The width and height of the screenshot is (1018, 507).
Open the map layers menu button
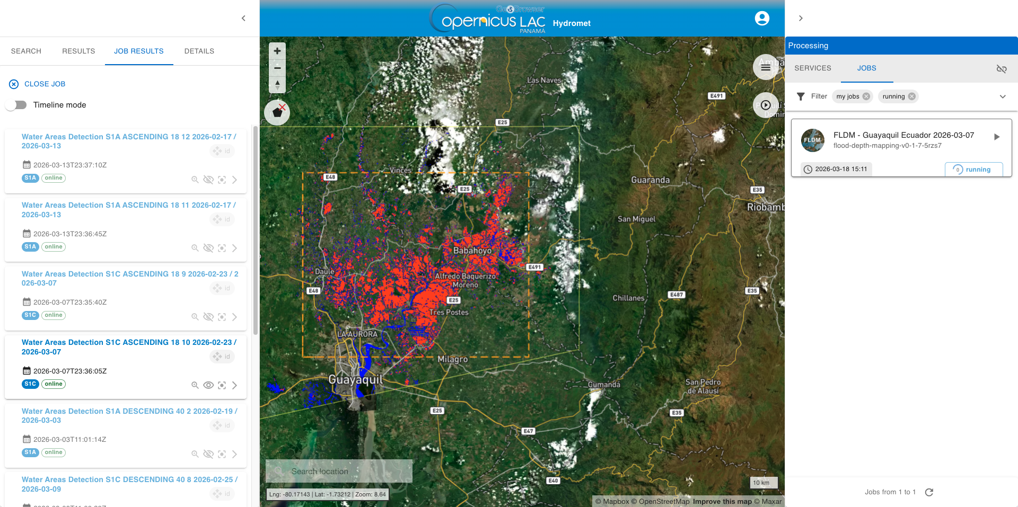(x=765, y=67)
